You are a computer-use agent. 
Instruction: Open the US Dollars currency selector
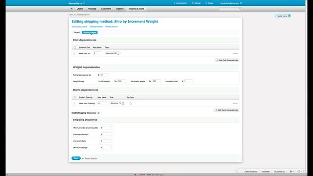click(280, 171)
